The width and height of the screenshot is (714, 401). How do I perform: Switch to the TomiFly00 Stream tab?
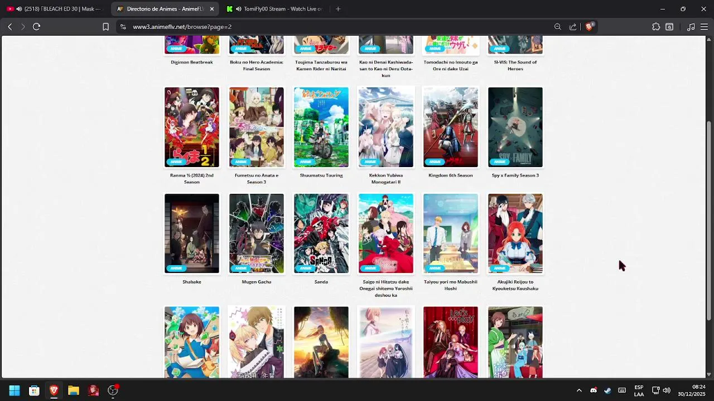276,9
